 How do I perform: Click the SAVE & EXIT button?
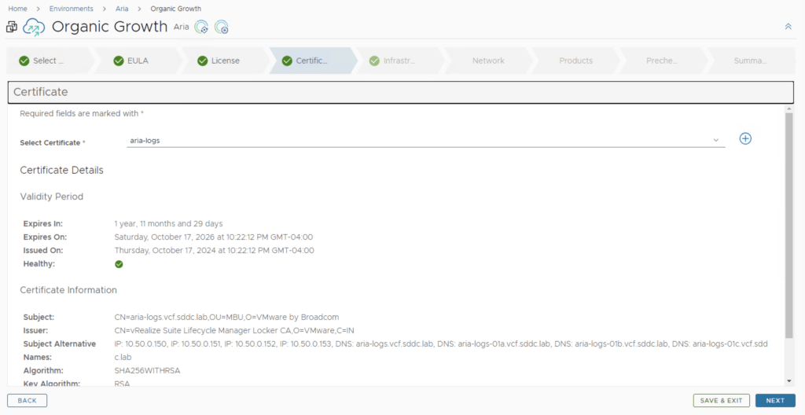(721, 401)
